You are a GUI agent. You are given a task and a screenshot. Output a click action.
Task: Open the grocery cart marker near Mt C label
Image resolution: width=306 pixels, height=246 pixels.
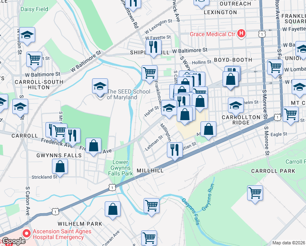[x=290, y=116]
